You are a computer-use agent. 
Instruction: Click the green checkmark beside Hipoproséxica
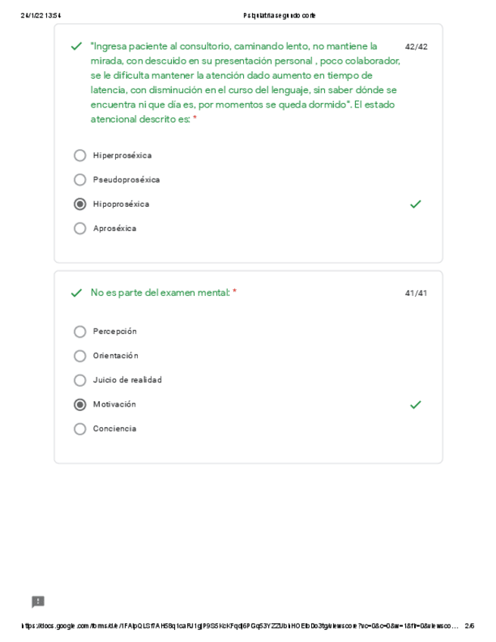click(415, 204)
